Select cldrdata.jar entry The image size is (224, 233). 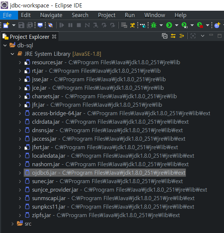point(106,122)
